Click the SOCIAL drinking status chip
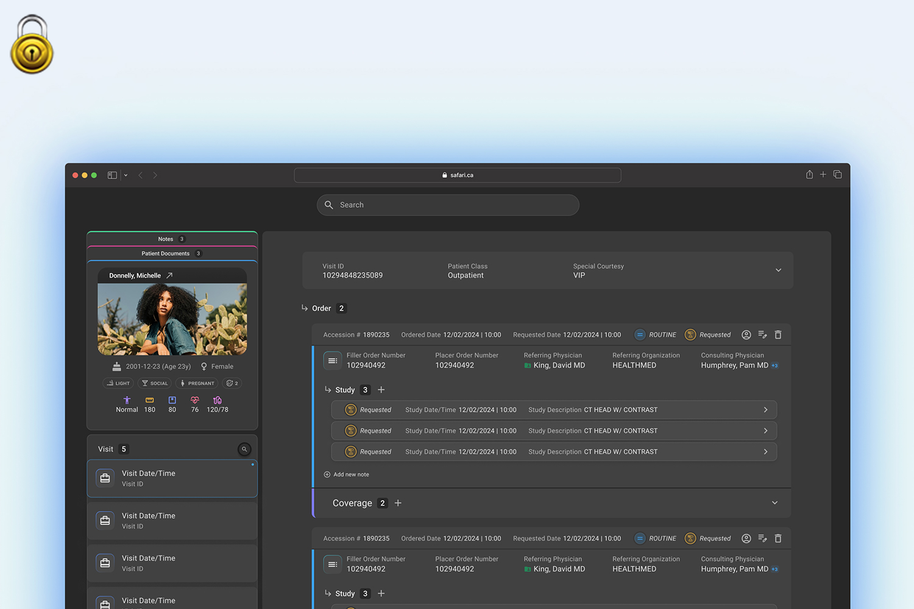 pyautogui.click(x=155, y=383)
